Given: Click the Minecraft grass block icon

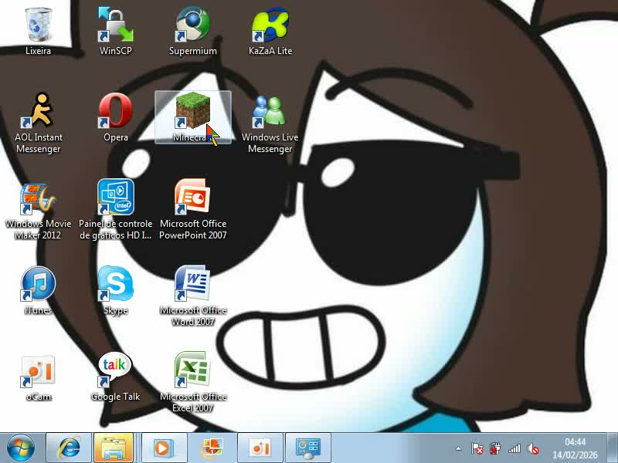Looking at the screenshot, I should 192,112.
